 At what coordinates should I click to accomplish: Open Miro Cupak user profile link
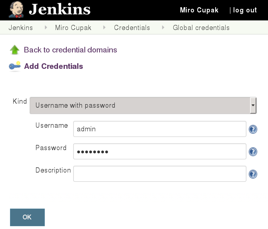point(199,10)
